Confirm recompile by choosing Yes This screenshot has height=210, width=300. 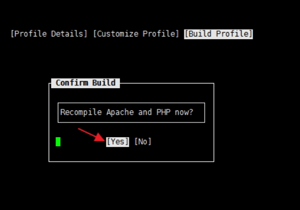click(118, 142)
